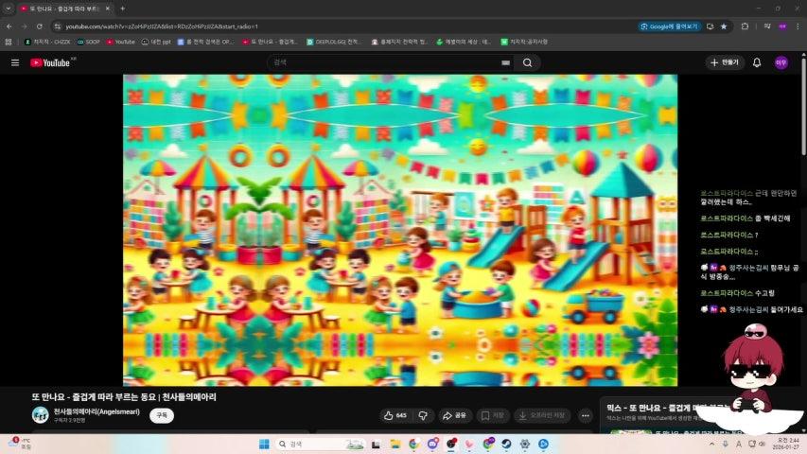Screen dimensions: 807x454
Task: Download the video for offline viewing
Action: coord(542,415)
